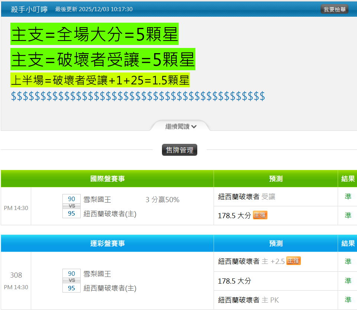Select the 紐西蘭破壞者 主 PK prediction
This screenshot has width=357, height=310.
point(248,300)
